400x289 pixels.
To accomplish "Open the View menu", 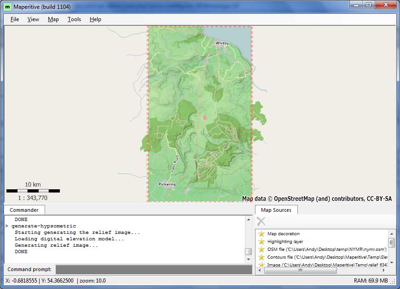I will click(x=33, y=19).
